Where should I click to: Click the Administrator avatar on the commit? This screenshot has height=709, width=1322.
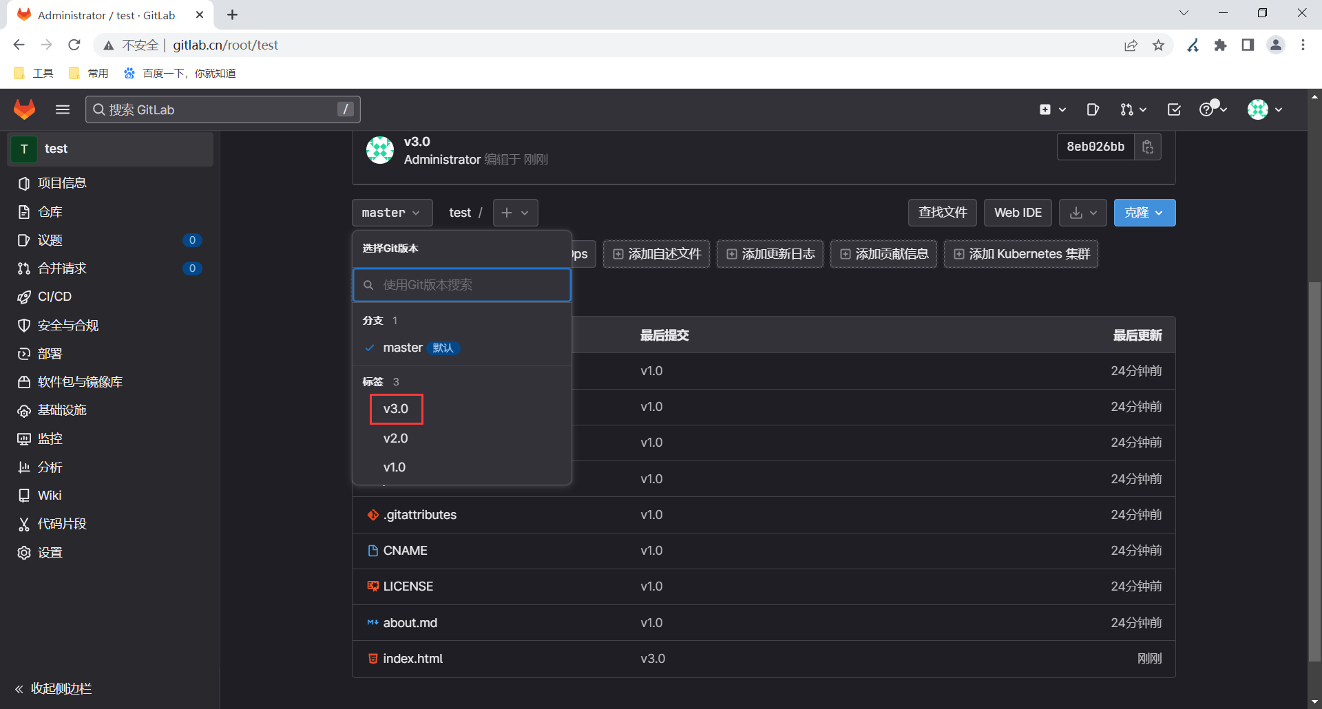[380, 149]
